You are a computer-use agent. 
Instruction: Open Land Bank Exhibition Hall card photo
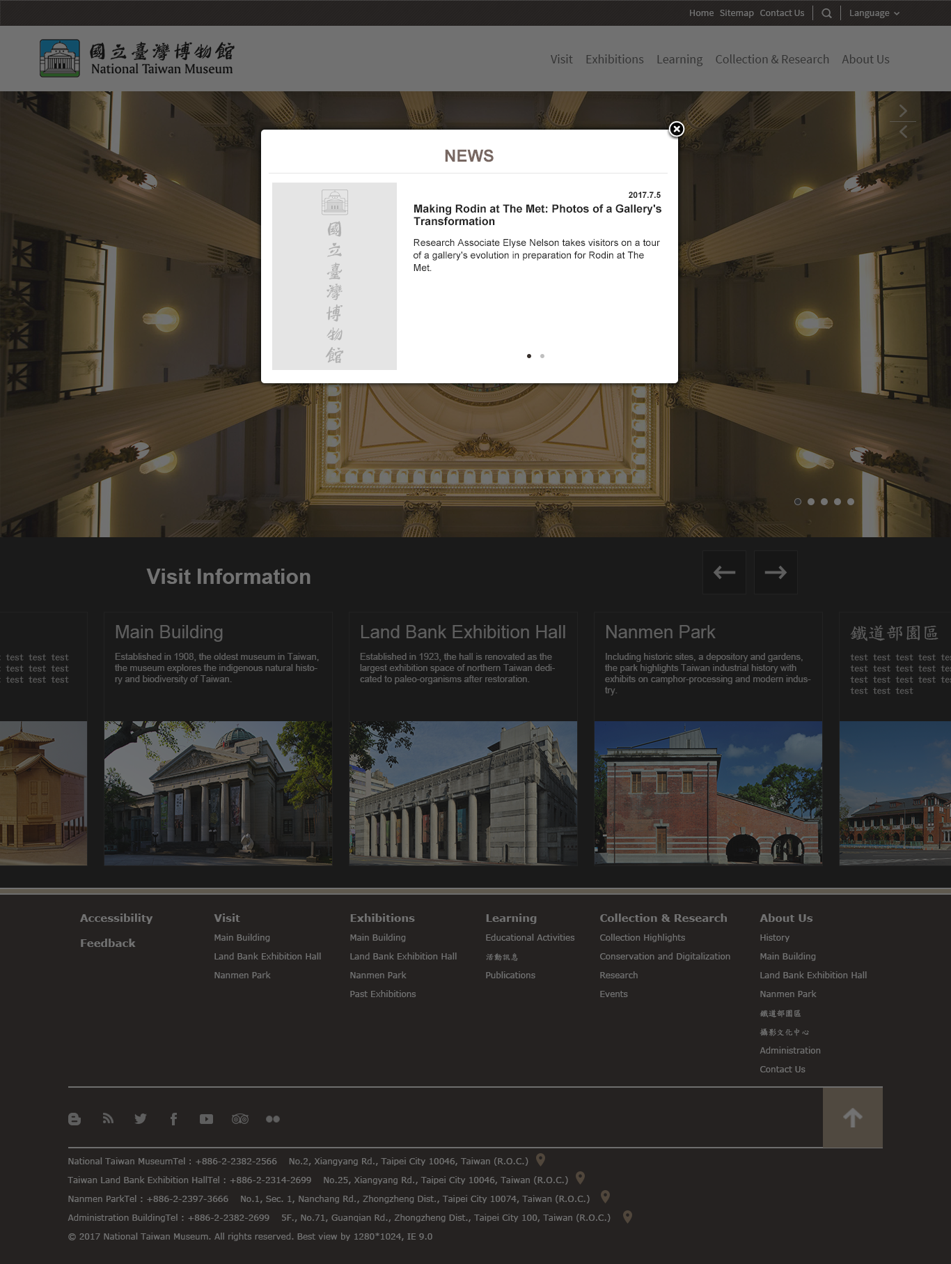point(463,793)
